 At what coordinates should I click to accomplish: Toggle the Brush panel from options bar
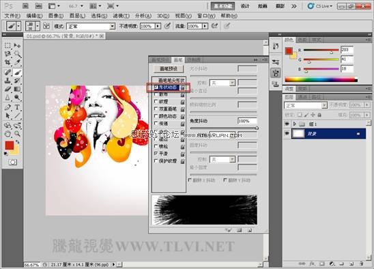[x=46, y=26]
